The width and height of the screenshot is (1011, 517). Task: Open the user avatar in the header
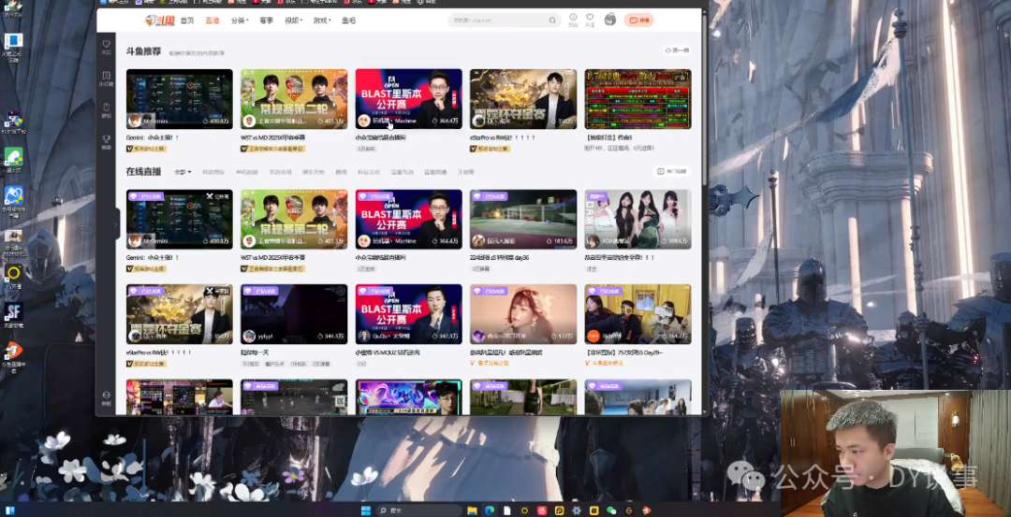pos(610,20)
